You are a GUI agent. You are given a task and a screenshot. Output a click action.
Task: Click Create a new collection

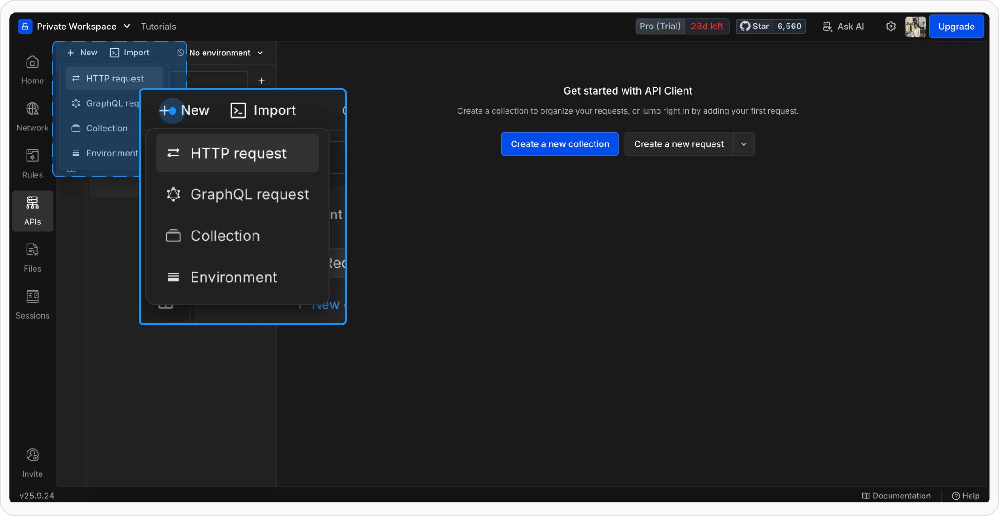coord(559,144)
